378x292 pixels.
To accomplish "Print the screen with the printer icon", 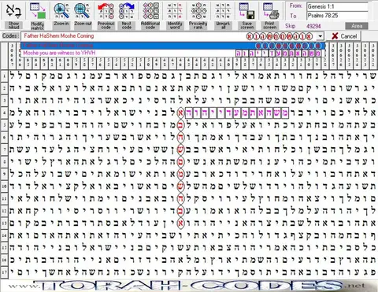I will [270, 10].
